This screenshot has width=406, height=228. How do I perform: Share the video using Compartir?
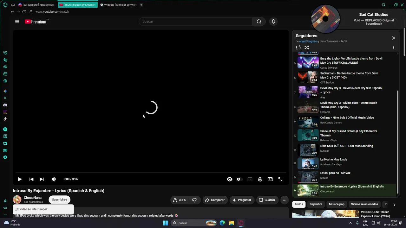tap(215, 200)
